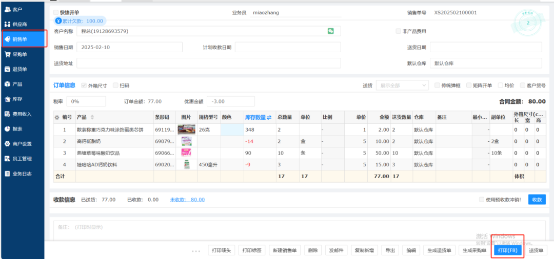Open 商户设置 sidebar item
554x259 pixels.
23,144
